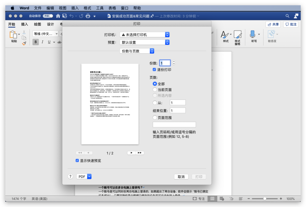Open the 插入 (Insert) menu in menu bar

75,8
